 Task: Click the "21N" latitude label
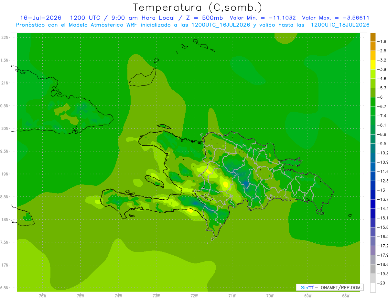pos(5,83)
